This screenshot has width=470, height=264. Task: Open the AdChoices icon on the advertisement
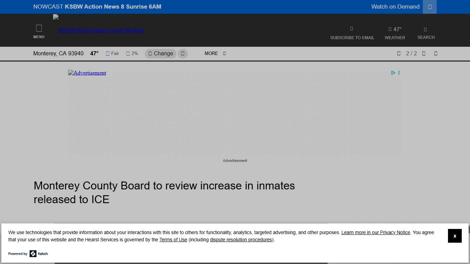(393, 73)
